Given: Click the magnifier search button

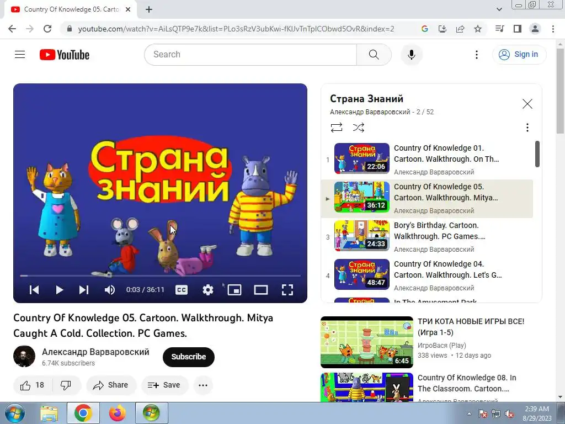Looking at the screenshot, I should tap(374, 55).
